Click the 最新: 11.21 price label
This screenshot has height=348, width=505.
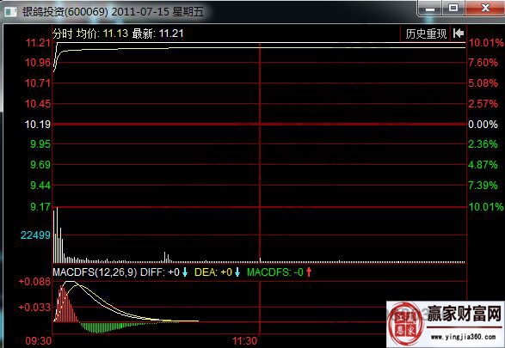pos(157,34)
